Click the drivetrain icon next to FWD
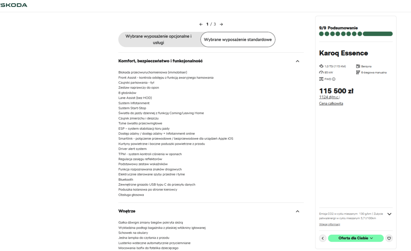411x251 pixels. 321,79
